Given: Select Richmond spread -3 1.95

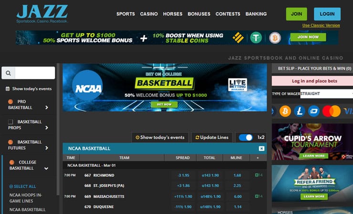Looking at the screenshot, I should click(183, 175).
